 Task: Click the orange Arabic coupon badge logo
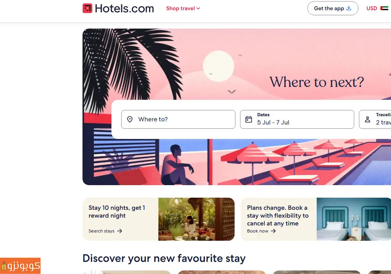click(20, 266)
